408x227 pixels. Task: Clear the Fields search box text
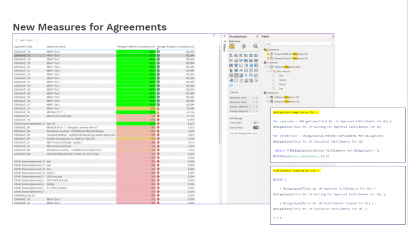click(332, 44)
